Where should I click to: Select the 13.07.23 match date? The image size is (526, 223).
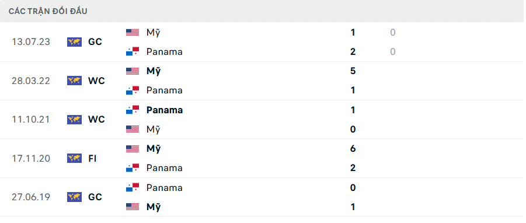pos(31,42)
